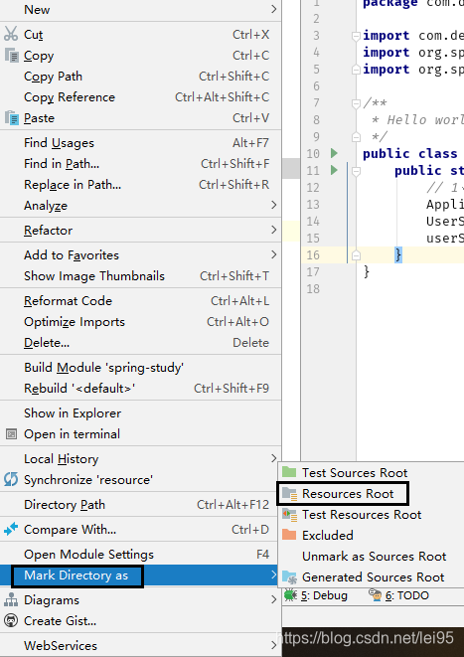Image resolution: width=464 pixels, height=657 pixels.
Task: Select Test Sources Root option
Action: 371,473
